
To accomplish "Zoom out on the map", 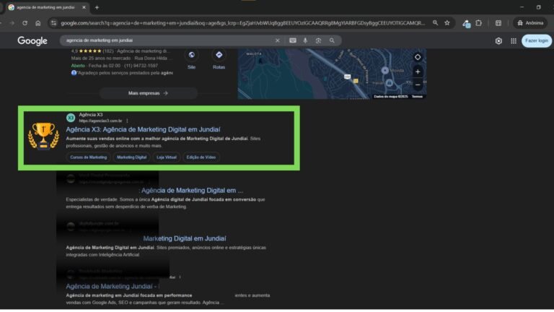I will (418, 85).
